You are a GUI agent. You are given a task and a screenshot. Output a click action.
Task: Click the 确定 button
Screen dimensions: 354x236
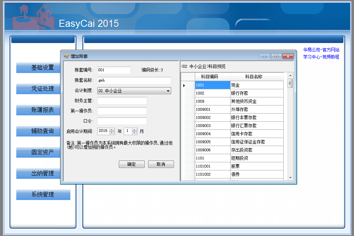[x=131, y=164]
